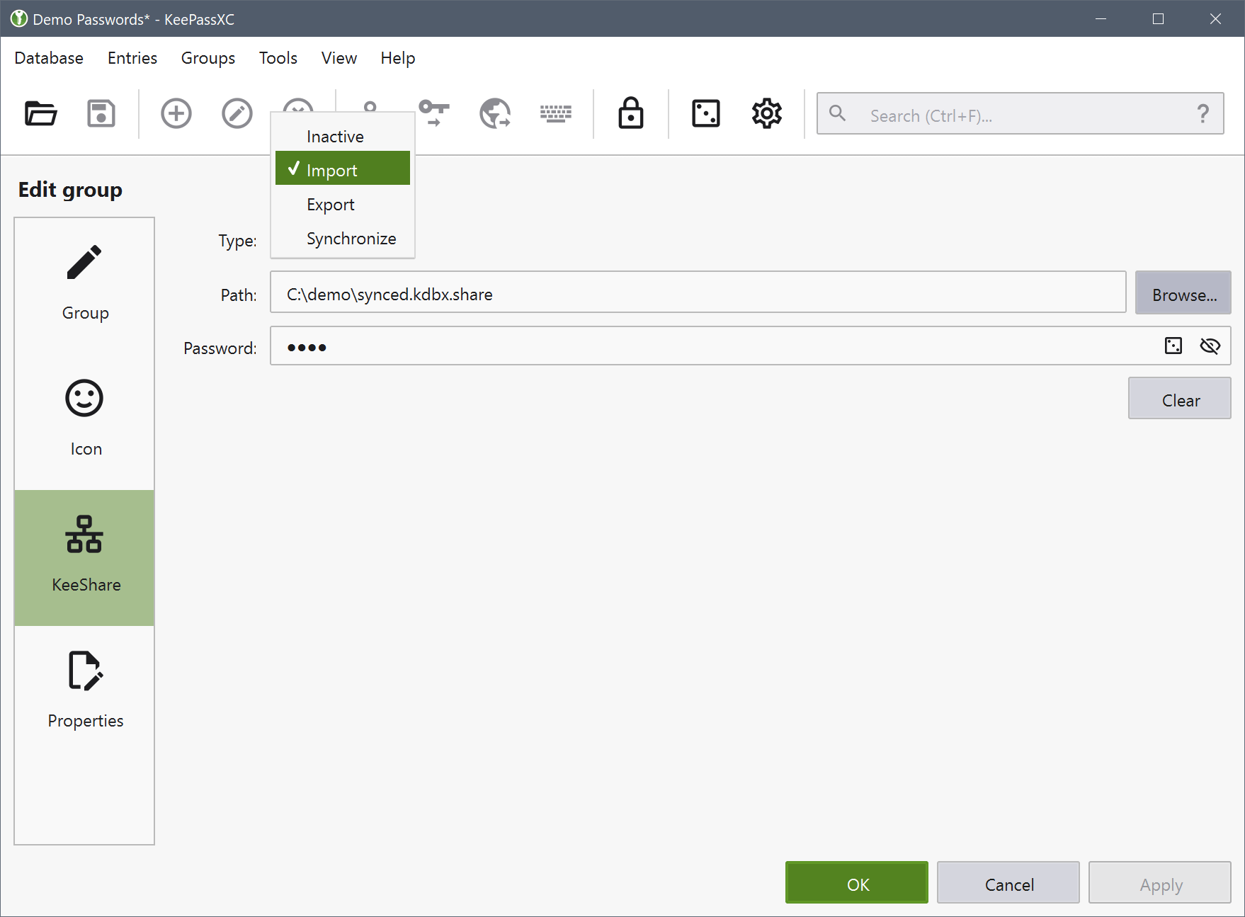
Task: Toggle password visibility with eye icon
Action: 1210,346
